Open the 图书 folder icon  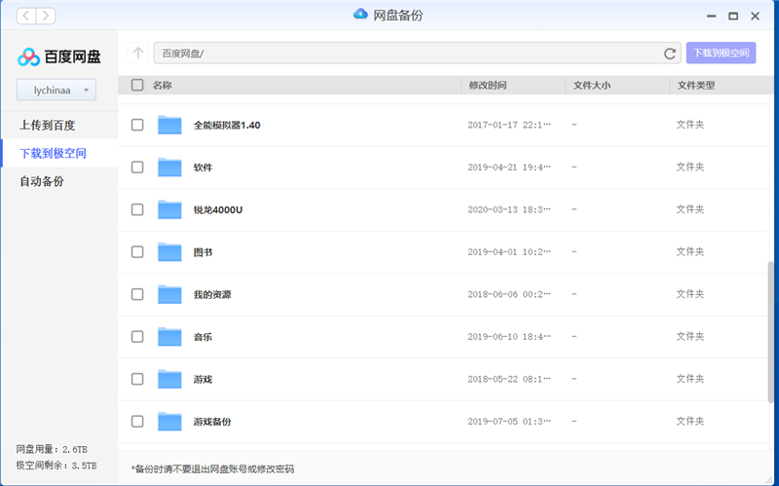coord(169,252)
